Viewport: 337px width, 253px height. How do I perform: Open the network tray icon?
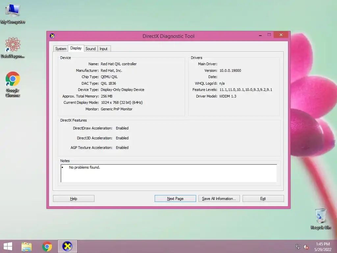coord(298,246)
